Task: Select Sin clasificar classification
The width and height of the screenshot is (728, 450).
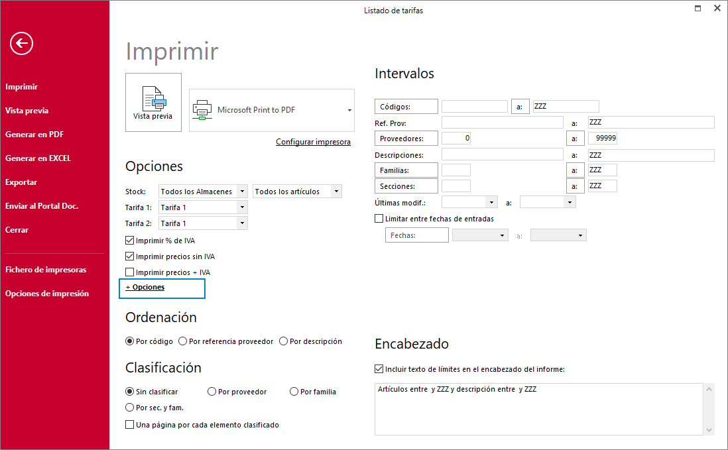Action: pos(129,392)
